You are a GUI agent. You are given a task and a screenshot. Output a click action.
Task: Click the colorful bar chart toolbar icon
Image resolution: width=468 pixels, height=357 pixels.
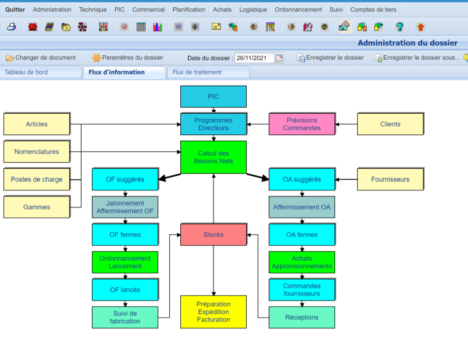click(x=158, y=27)
